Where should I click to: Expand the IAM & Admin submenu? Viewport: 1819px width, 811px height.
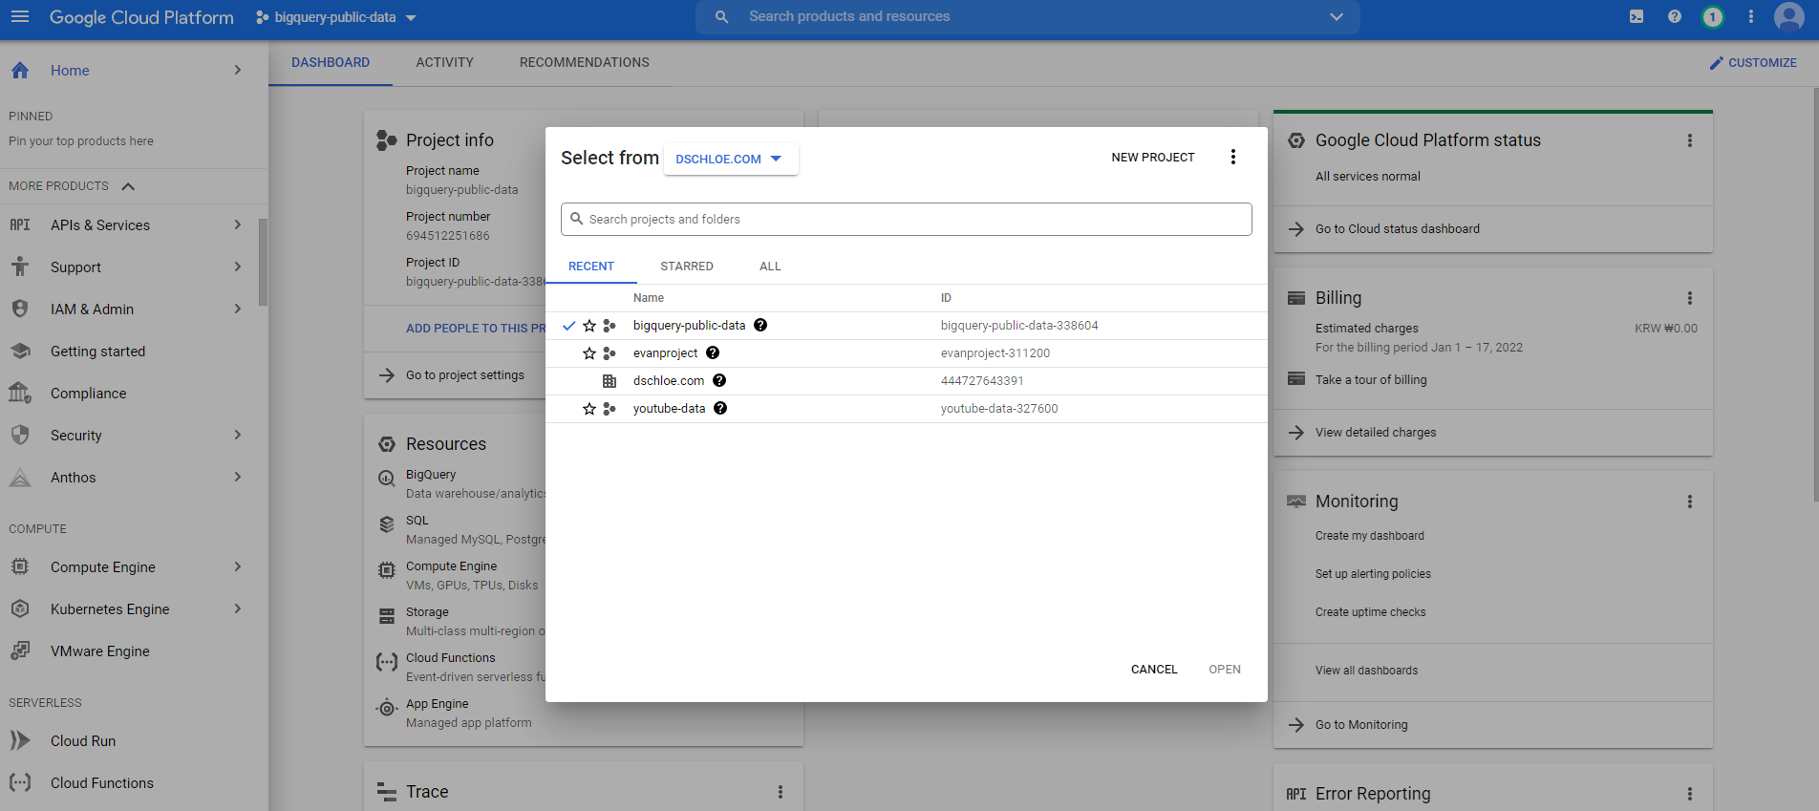(x=238, y=309)
